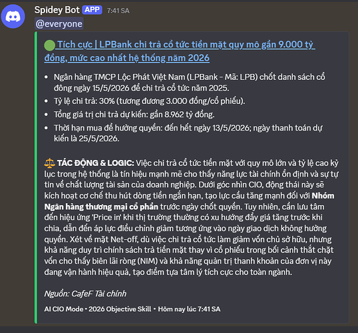This screenshot has width=358, height=333.
Task: Click the scales emoji before TÁC ĐỘNG & LOGIC
Action: [x=49, y=163]
